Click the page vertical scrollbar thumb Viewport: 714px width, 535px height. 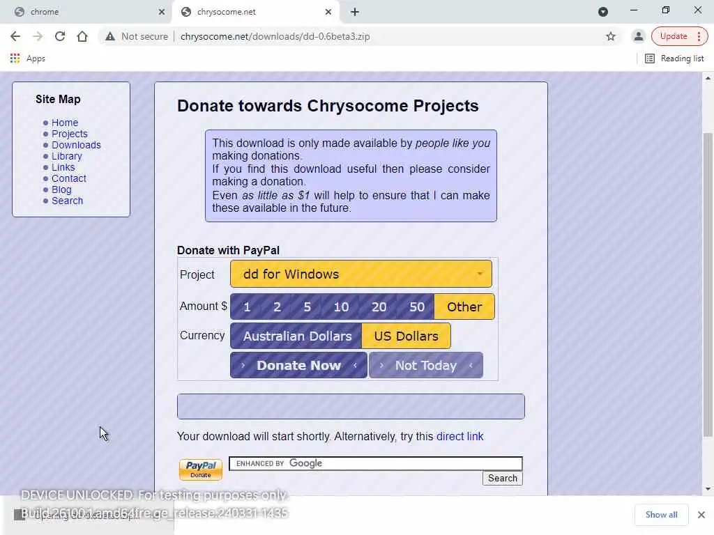(708, 284)
